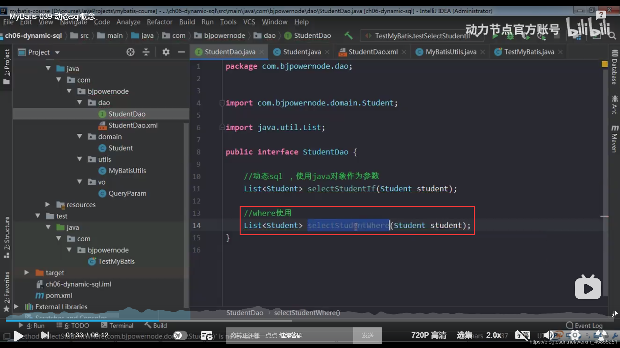
Task: Click the large bilibili play icon over the editor
Action: 588,287
